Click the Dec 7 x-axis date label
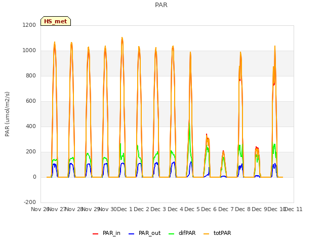The image size is (324, 243). 226,209
